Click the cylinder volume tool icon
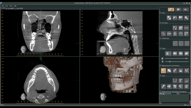The height and width of the screenshot is (108, 191). pyautogui.click(x=181, y=81)
